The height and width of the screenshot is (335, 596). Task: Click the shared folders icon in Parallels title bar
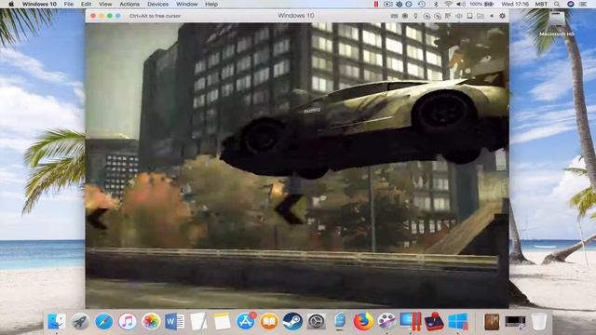[x=481, y=16]
